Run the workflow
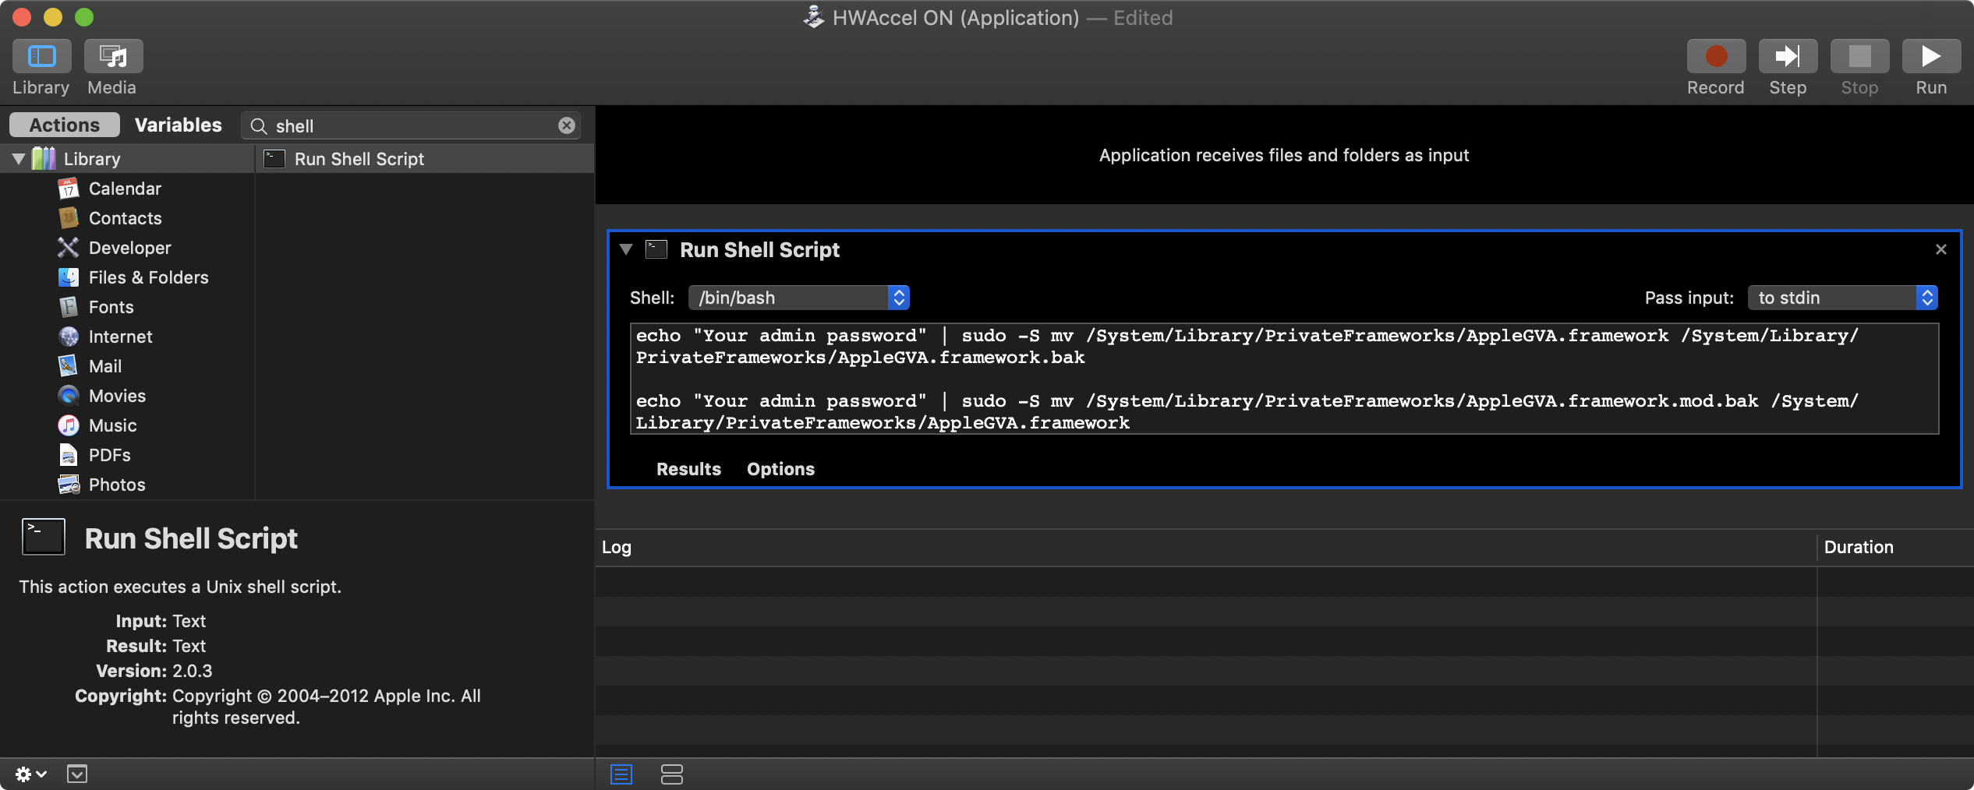The height and width of the screenshot is (790, 1974). [1931, 56]
